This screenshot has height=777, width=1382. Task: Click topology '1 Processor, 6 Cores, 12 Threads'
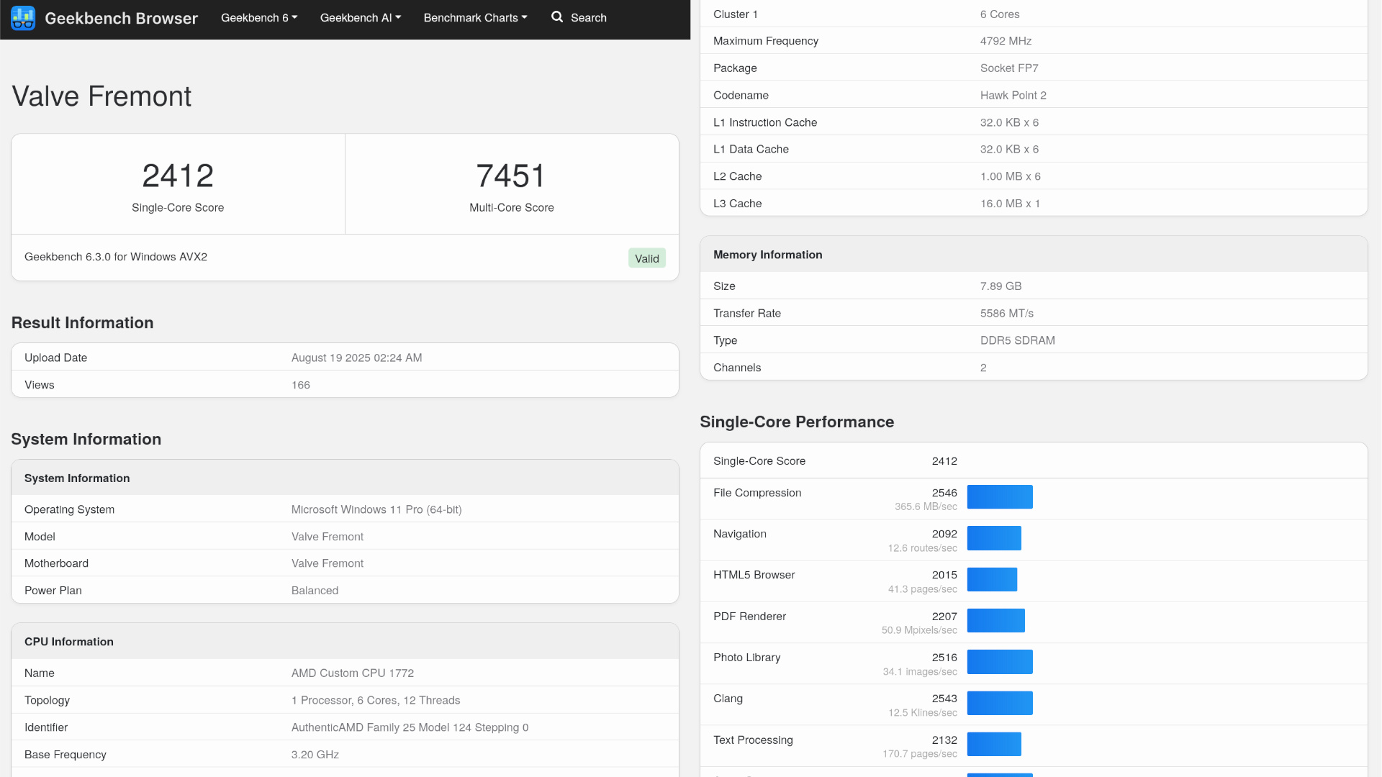(376, 700)
